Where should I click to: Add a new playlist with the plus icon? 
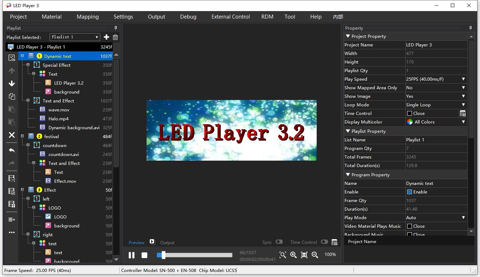[106, 37]
